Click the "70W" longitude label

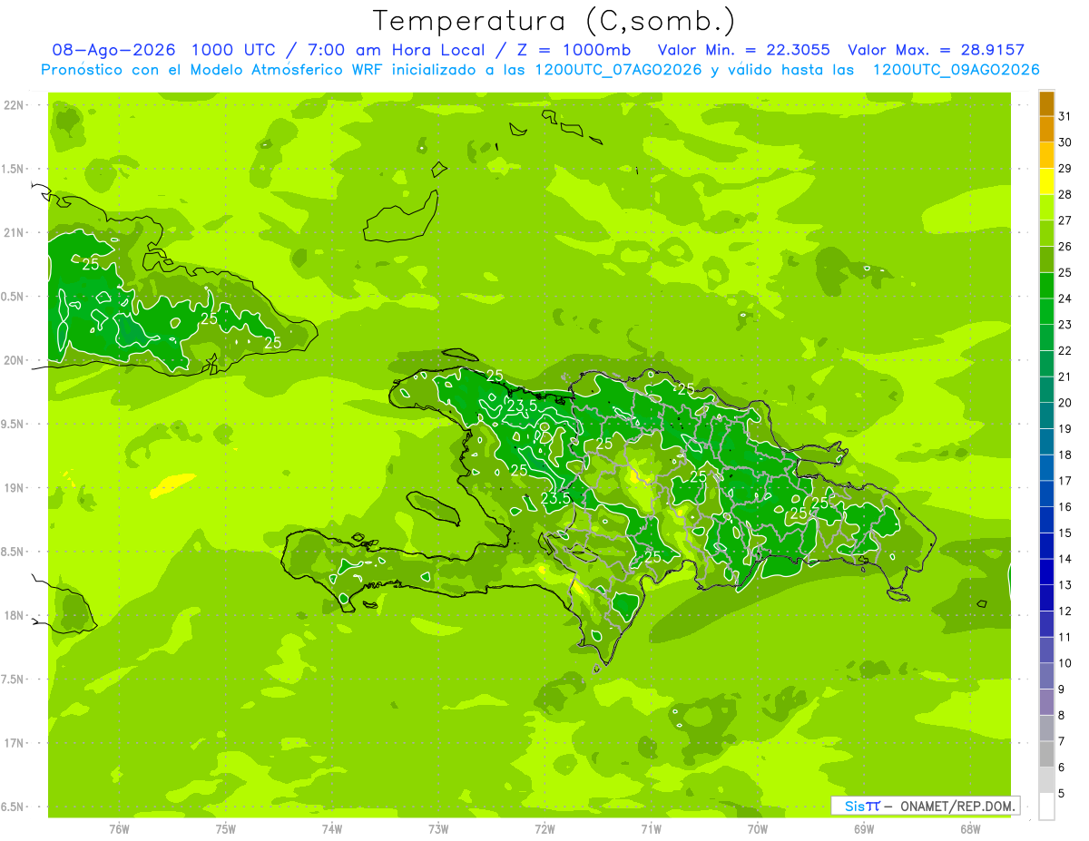[x=758, y=828]
